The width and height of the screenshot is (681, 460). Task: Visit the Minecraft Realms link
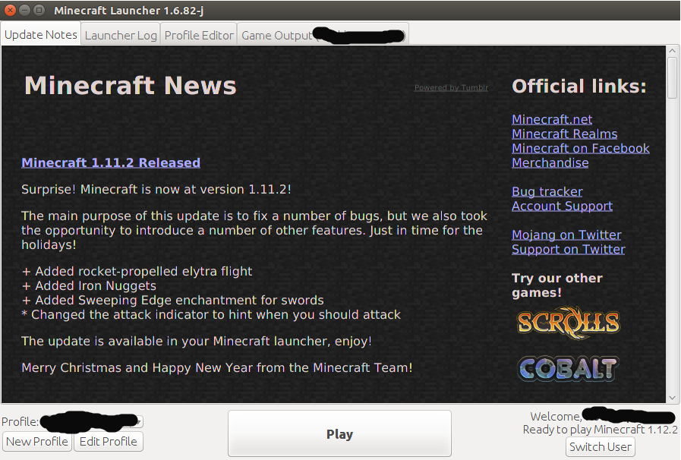564,134
